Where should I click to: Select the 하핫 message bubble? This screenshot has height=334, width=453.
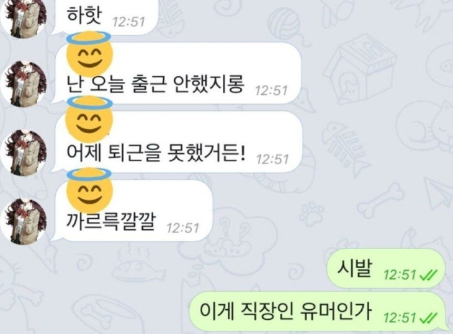[x=105, y=17]
